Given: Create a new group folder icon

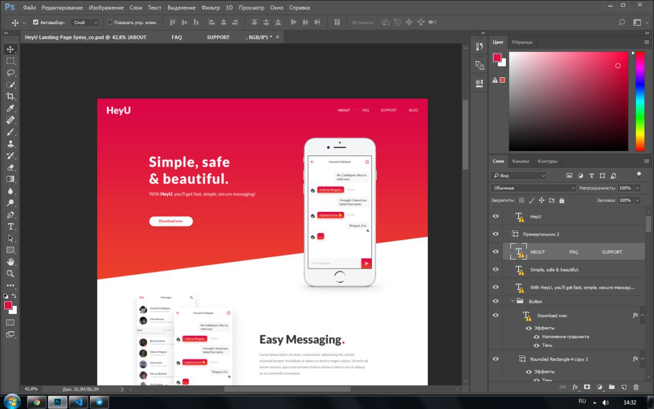Looking at the screenshot, I should point(612,388).
